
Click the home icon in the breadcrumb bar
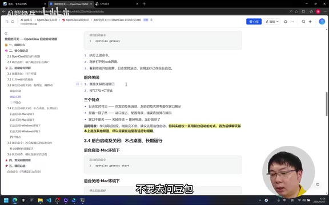coord(13,21)
